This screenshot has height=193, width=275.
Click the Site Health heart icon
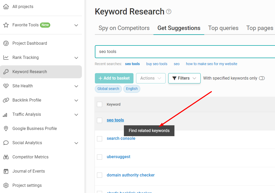6,86
